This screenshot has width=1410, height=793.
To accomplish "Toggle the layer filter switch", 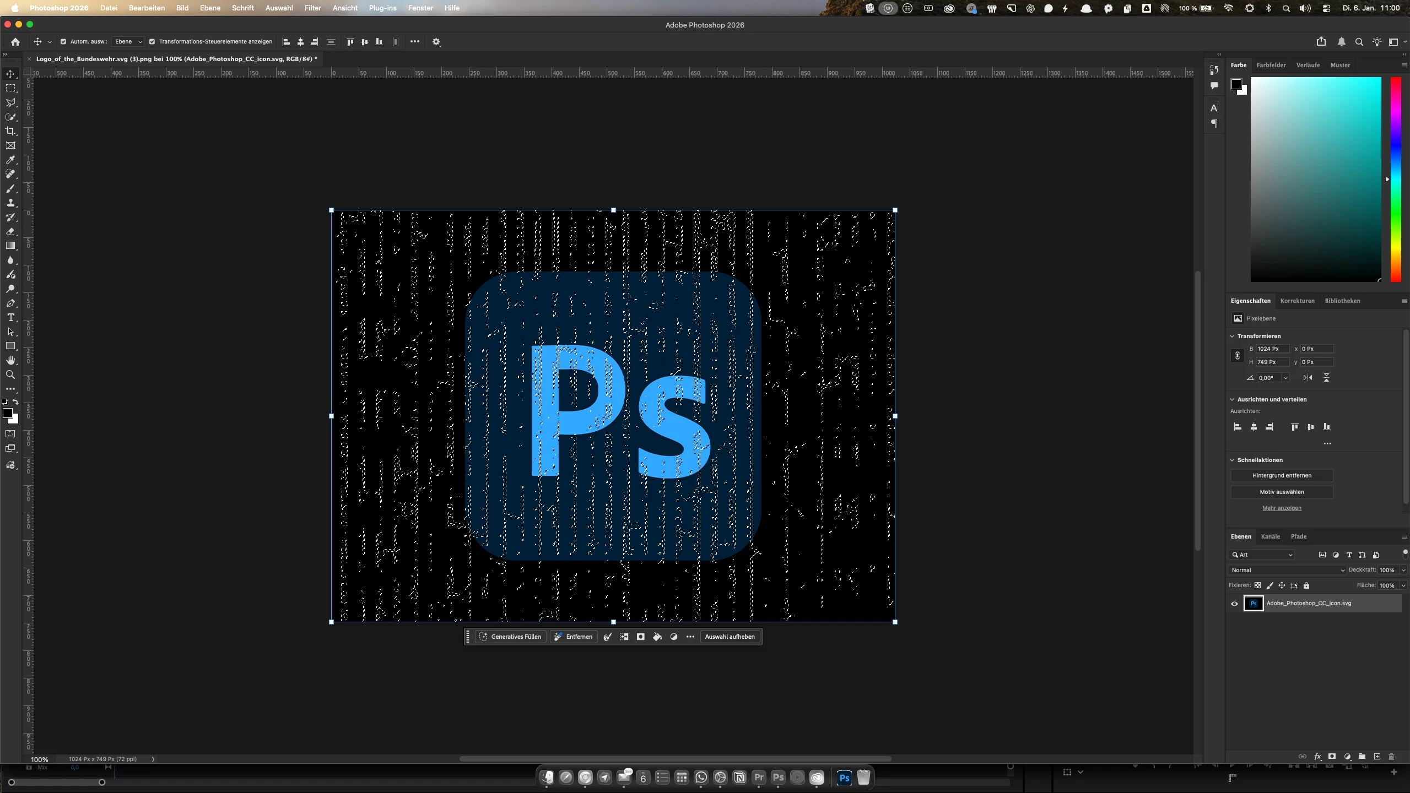I will click(x=1404, y=553).
